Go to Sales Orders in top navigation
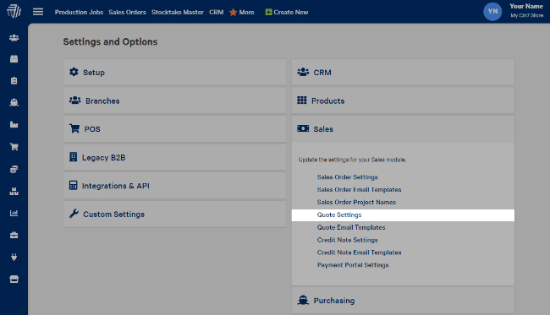This screenshot has width=550, height=315. [x=127, y=13]
